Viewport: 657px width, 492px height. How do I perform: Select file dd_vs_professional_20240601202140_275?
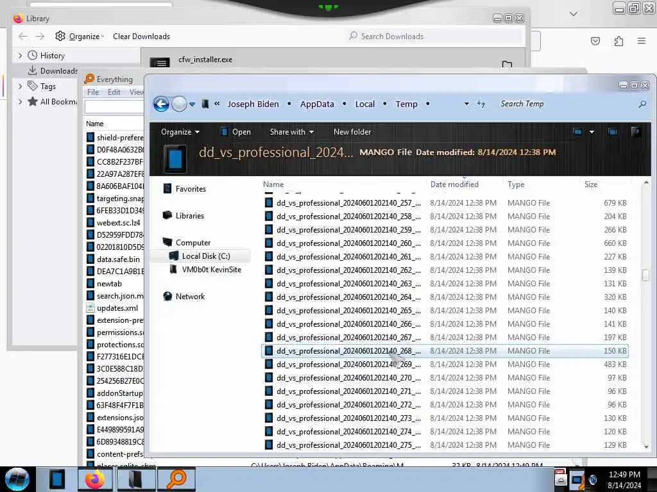(x=445, y=445)
